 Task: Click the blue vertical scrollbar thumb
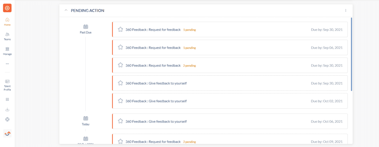point(351,54)
